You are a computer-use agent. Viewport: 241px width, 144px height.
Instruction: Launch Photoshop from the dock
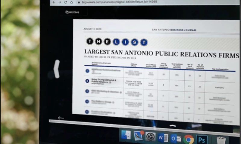202,139
